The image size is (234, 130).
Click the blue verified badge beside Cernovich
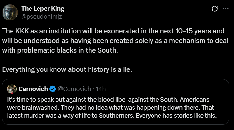(53, 88)
